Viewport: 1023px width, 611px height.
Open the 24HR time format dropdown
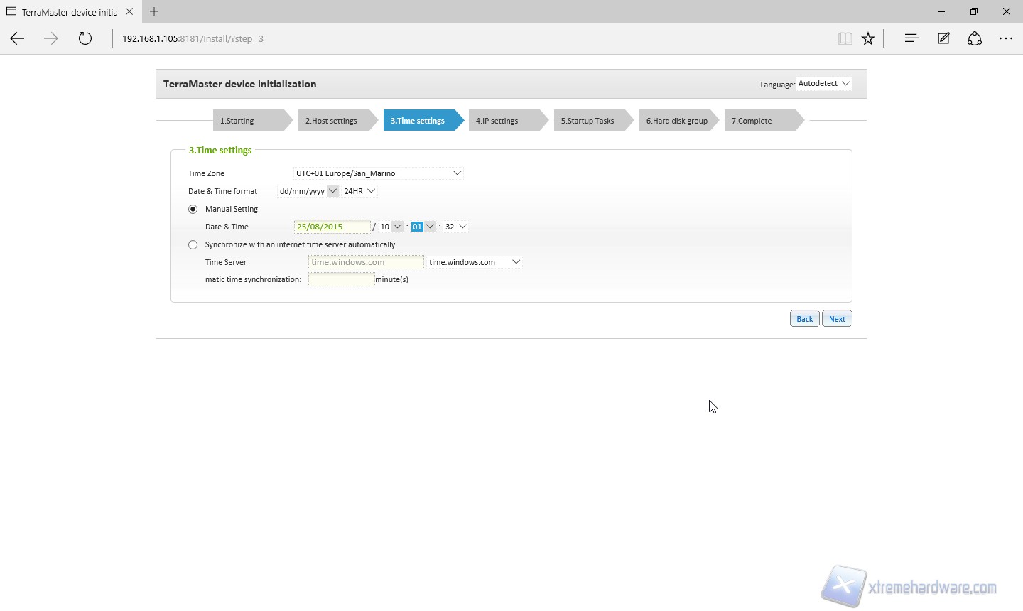[359, 191]
